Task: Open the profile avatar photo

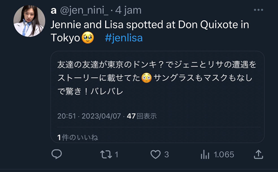Action: [x=29, y=21]
